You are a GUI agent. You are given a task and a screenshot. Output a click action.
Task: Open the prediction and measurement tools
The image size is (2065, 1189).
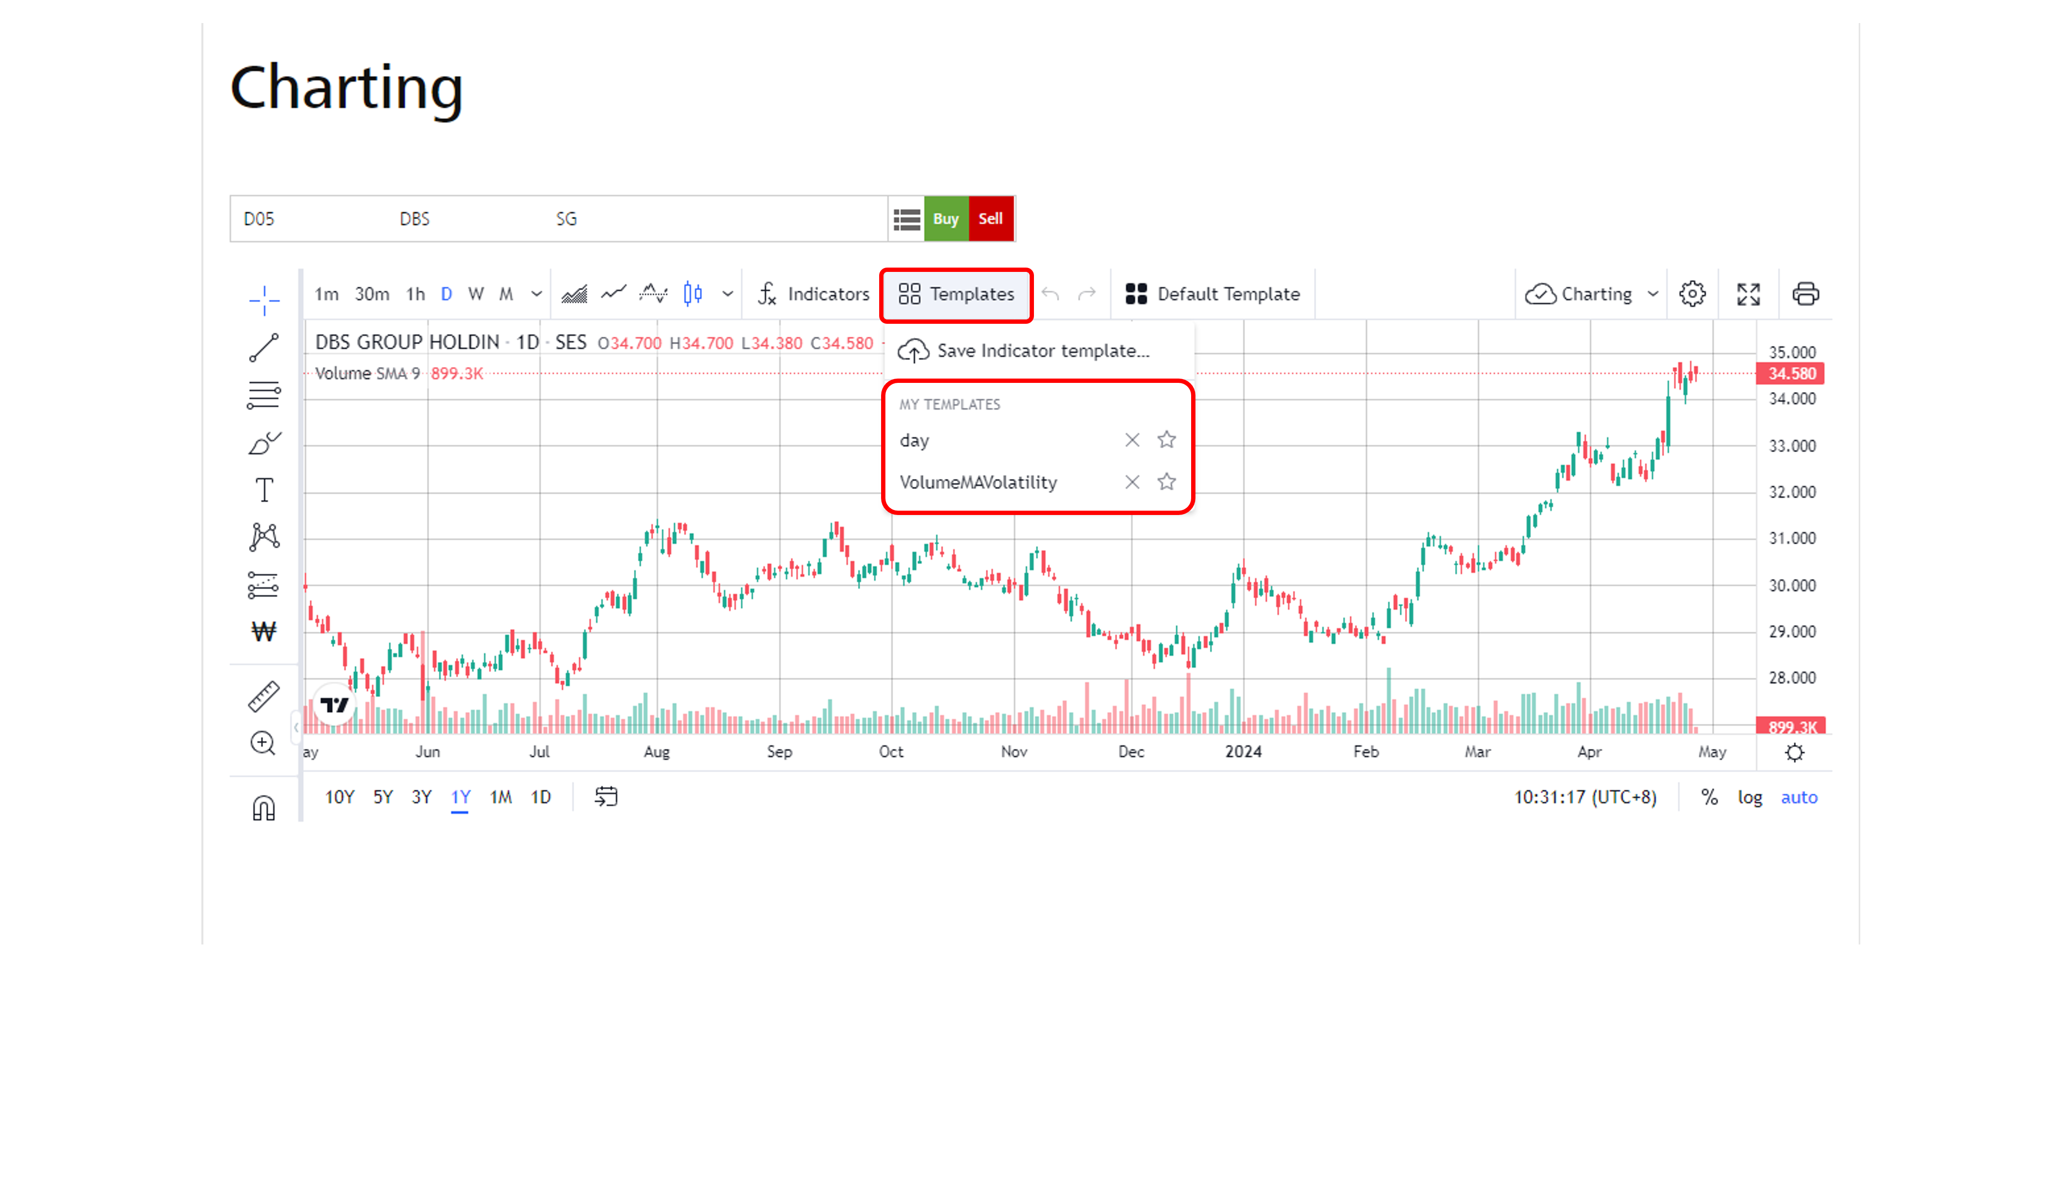(x=264, y=585)
